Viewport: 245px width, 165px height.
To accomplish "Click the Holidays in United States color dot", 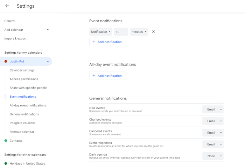I will pyautogui.click(x=6, y=163).
